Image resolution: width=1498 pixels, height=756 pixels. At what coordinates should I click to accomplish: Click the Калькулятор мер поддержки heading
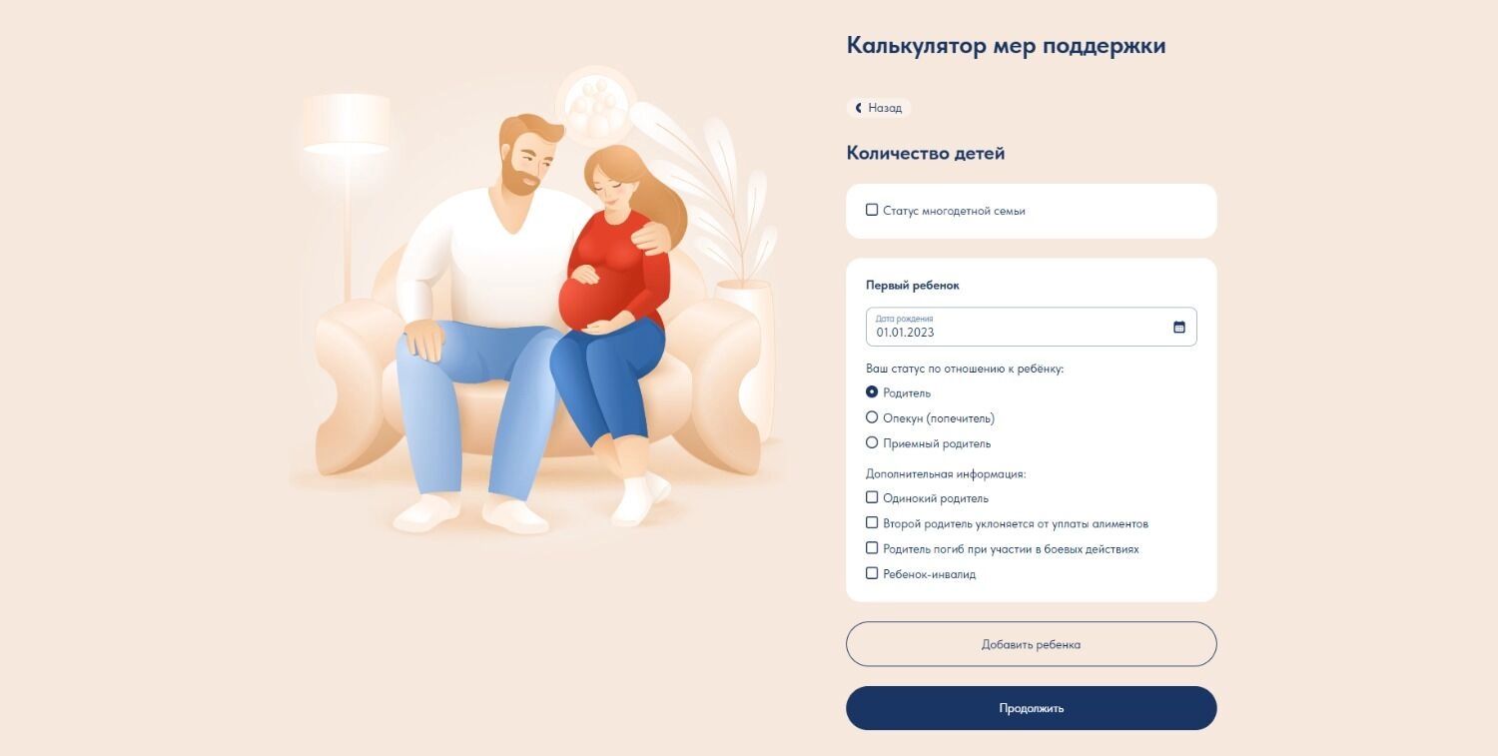(1006, 46)
